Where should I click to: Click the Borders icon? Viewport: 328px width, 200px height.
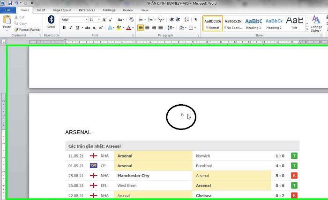coord(191,28)
